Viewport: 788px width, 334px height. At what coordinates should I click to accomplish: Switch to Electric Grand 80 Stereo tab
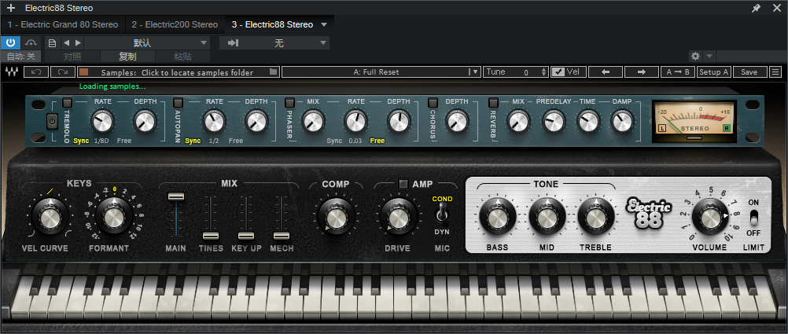tap(63, 24)
